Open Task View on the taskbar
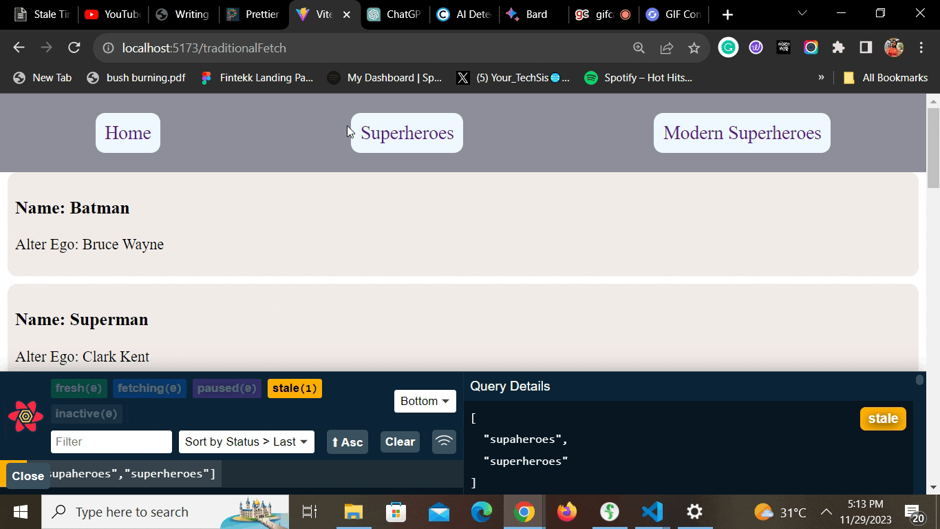The width and height of the screenshot is (940, 529). [310, 512]
